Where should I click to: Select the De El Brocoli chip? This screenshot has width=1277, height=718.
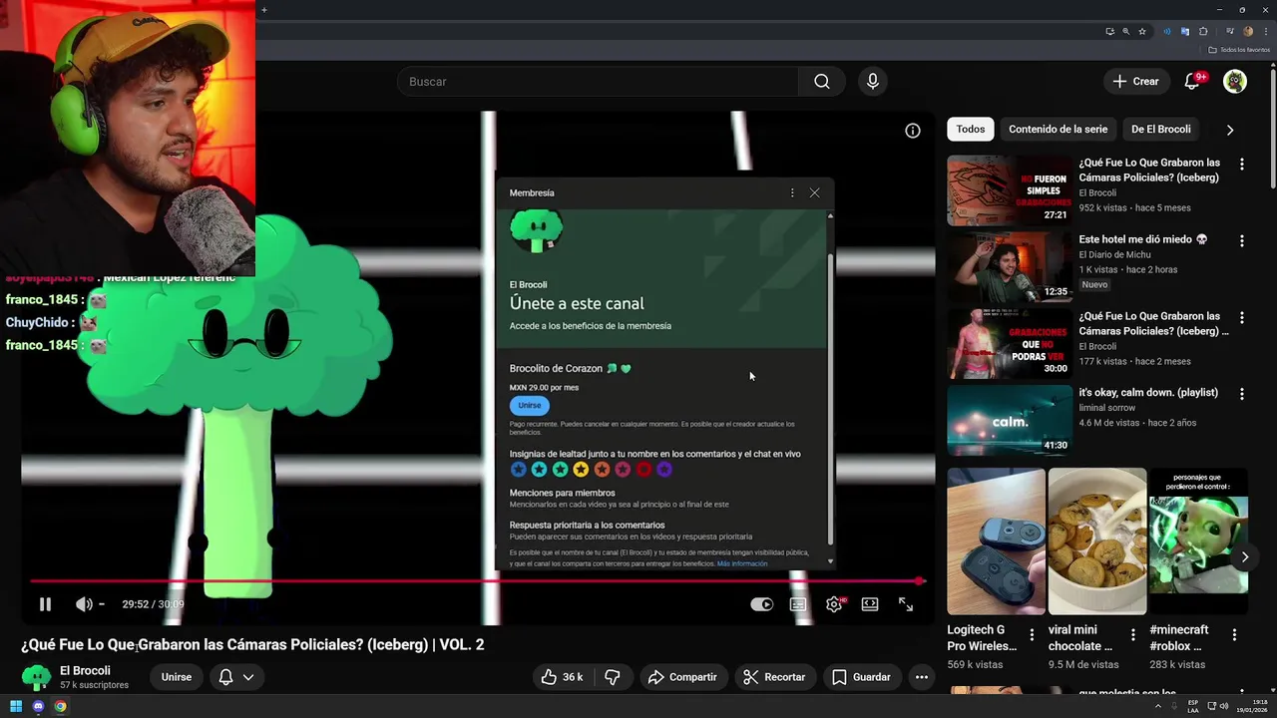pyautogui.click(x=1160, y=130)
